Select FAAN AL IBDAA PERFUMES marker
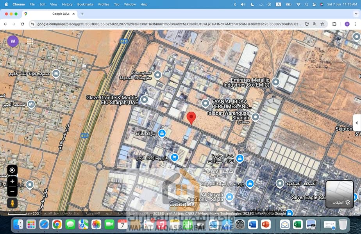Image resolution: width=361 pixels, height=234 pixels. coord(206,103)
